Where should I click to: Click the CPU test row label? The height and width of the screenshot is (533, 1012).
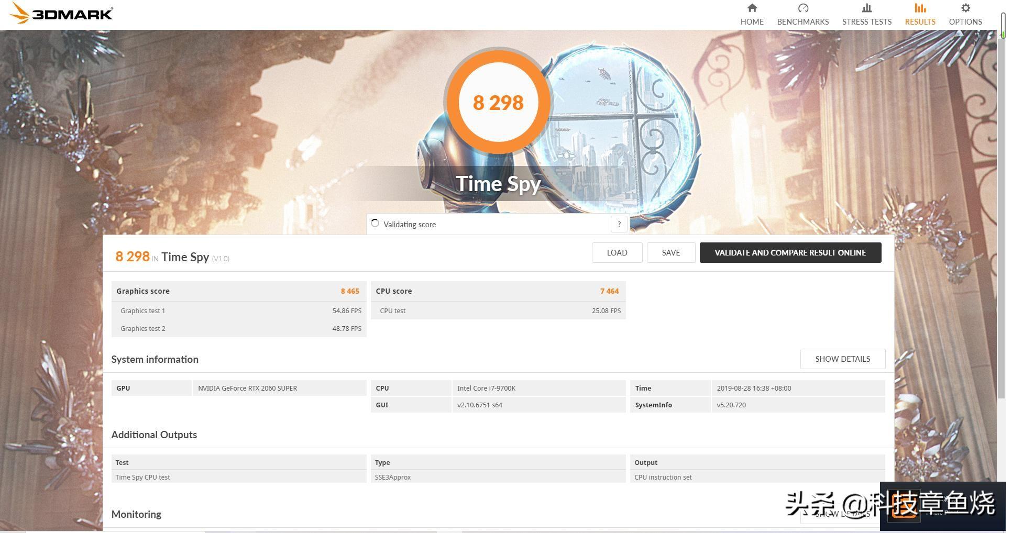tap(392, 311)
